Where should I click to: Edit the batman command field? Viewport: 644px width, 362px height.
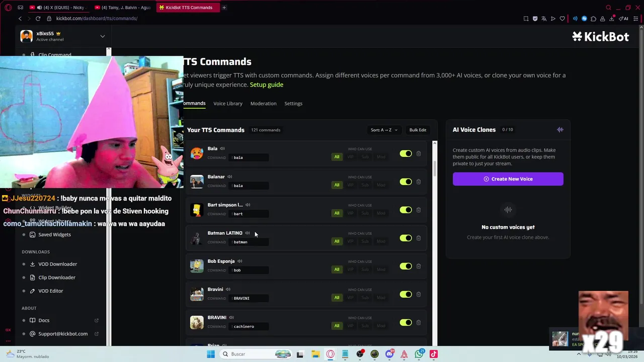250,242
